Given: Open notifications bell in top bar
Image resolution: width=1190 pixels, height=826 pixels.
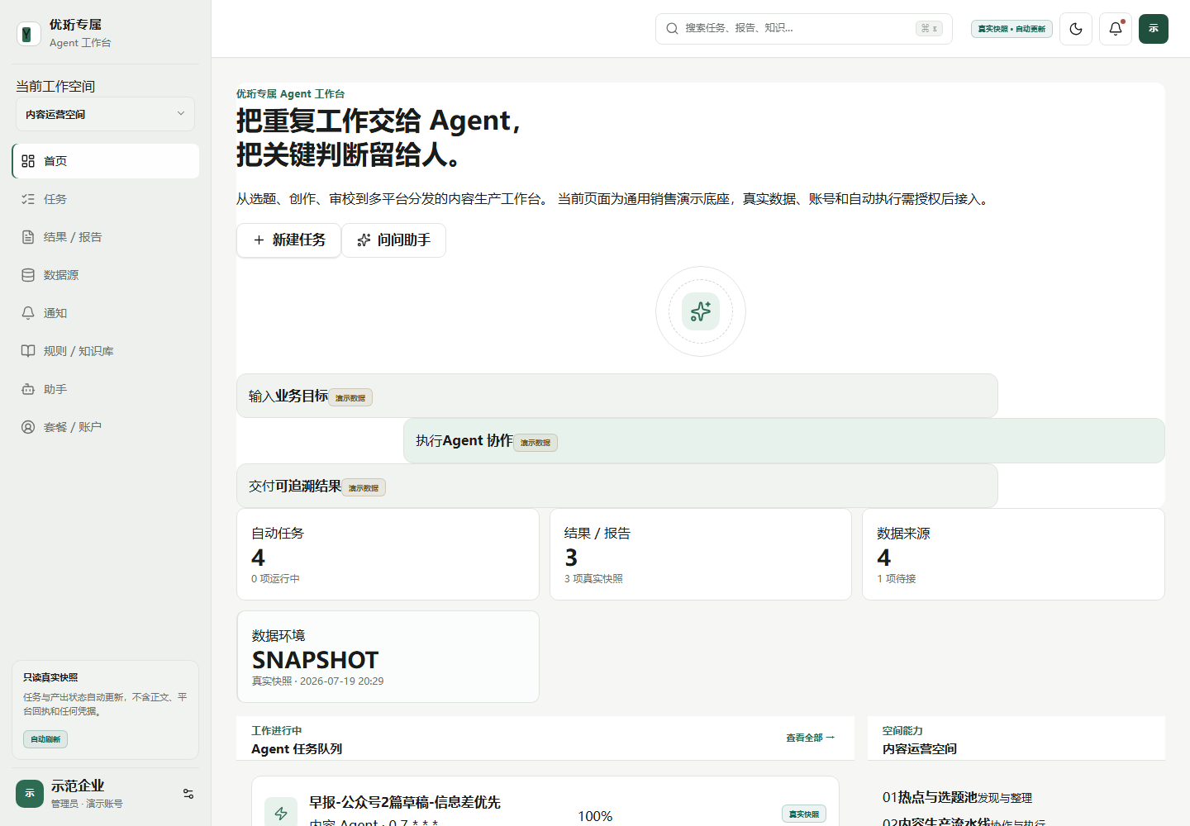Looking at the screenshot, I should (x=1116, y=29).
